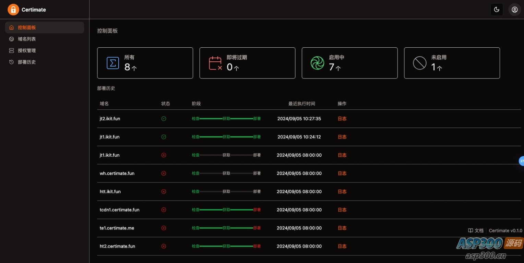
Task: Click the green aperture icon in the 启用中 card
Action: pyautogui.click(x=317, y=63)
